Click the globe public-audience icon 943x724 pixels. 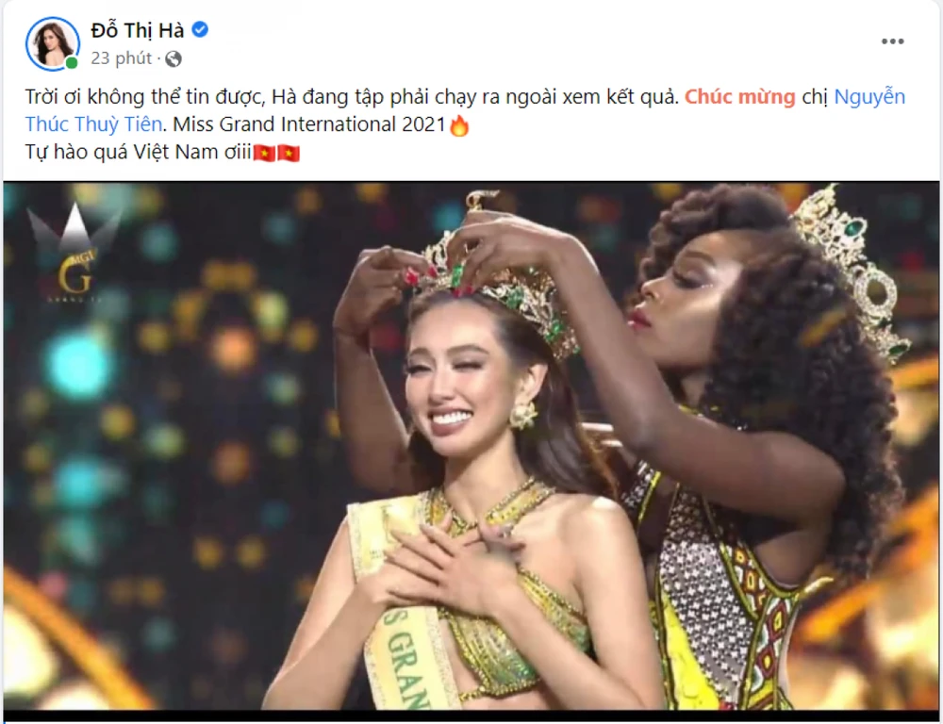pyautogui.click(x=174, y=59)
